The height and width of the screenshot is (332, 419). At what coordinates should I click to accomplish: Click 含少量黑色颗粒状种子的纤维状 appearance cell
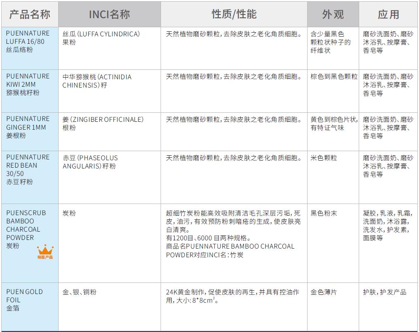point(333,48)
